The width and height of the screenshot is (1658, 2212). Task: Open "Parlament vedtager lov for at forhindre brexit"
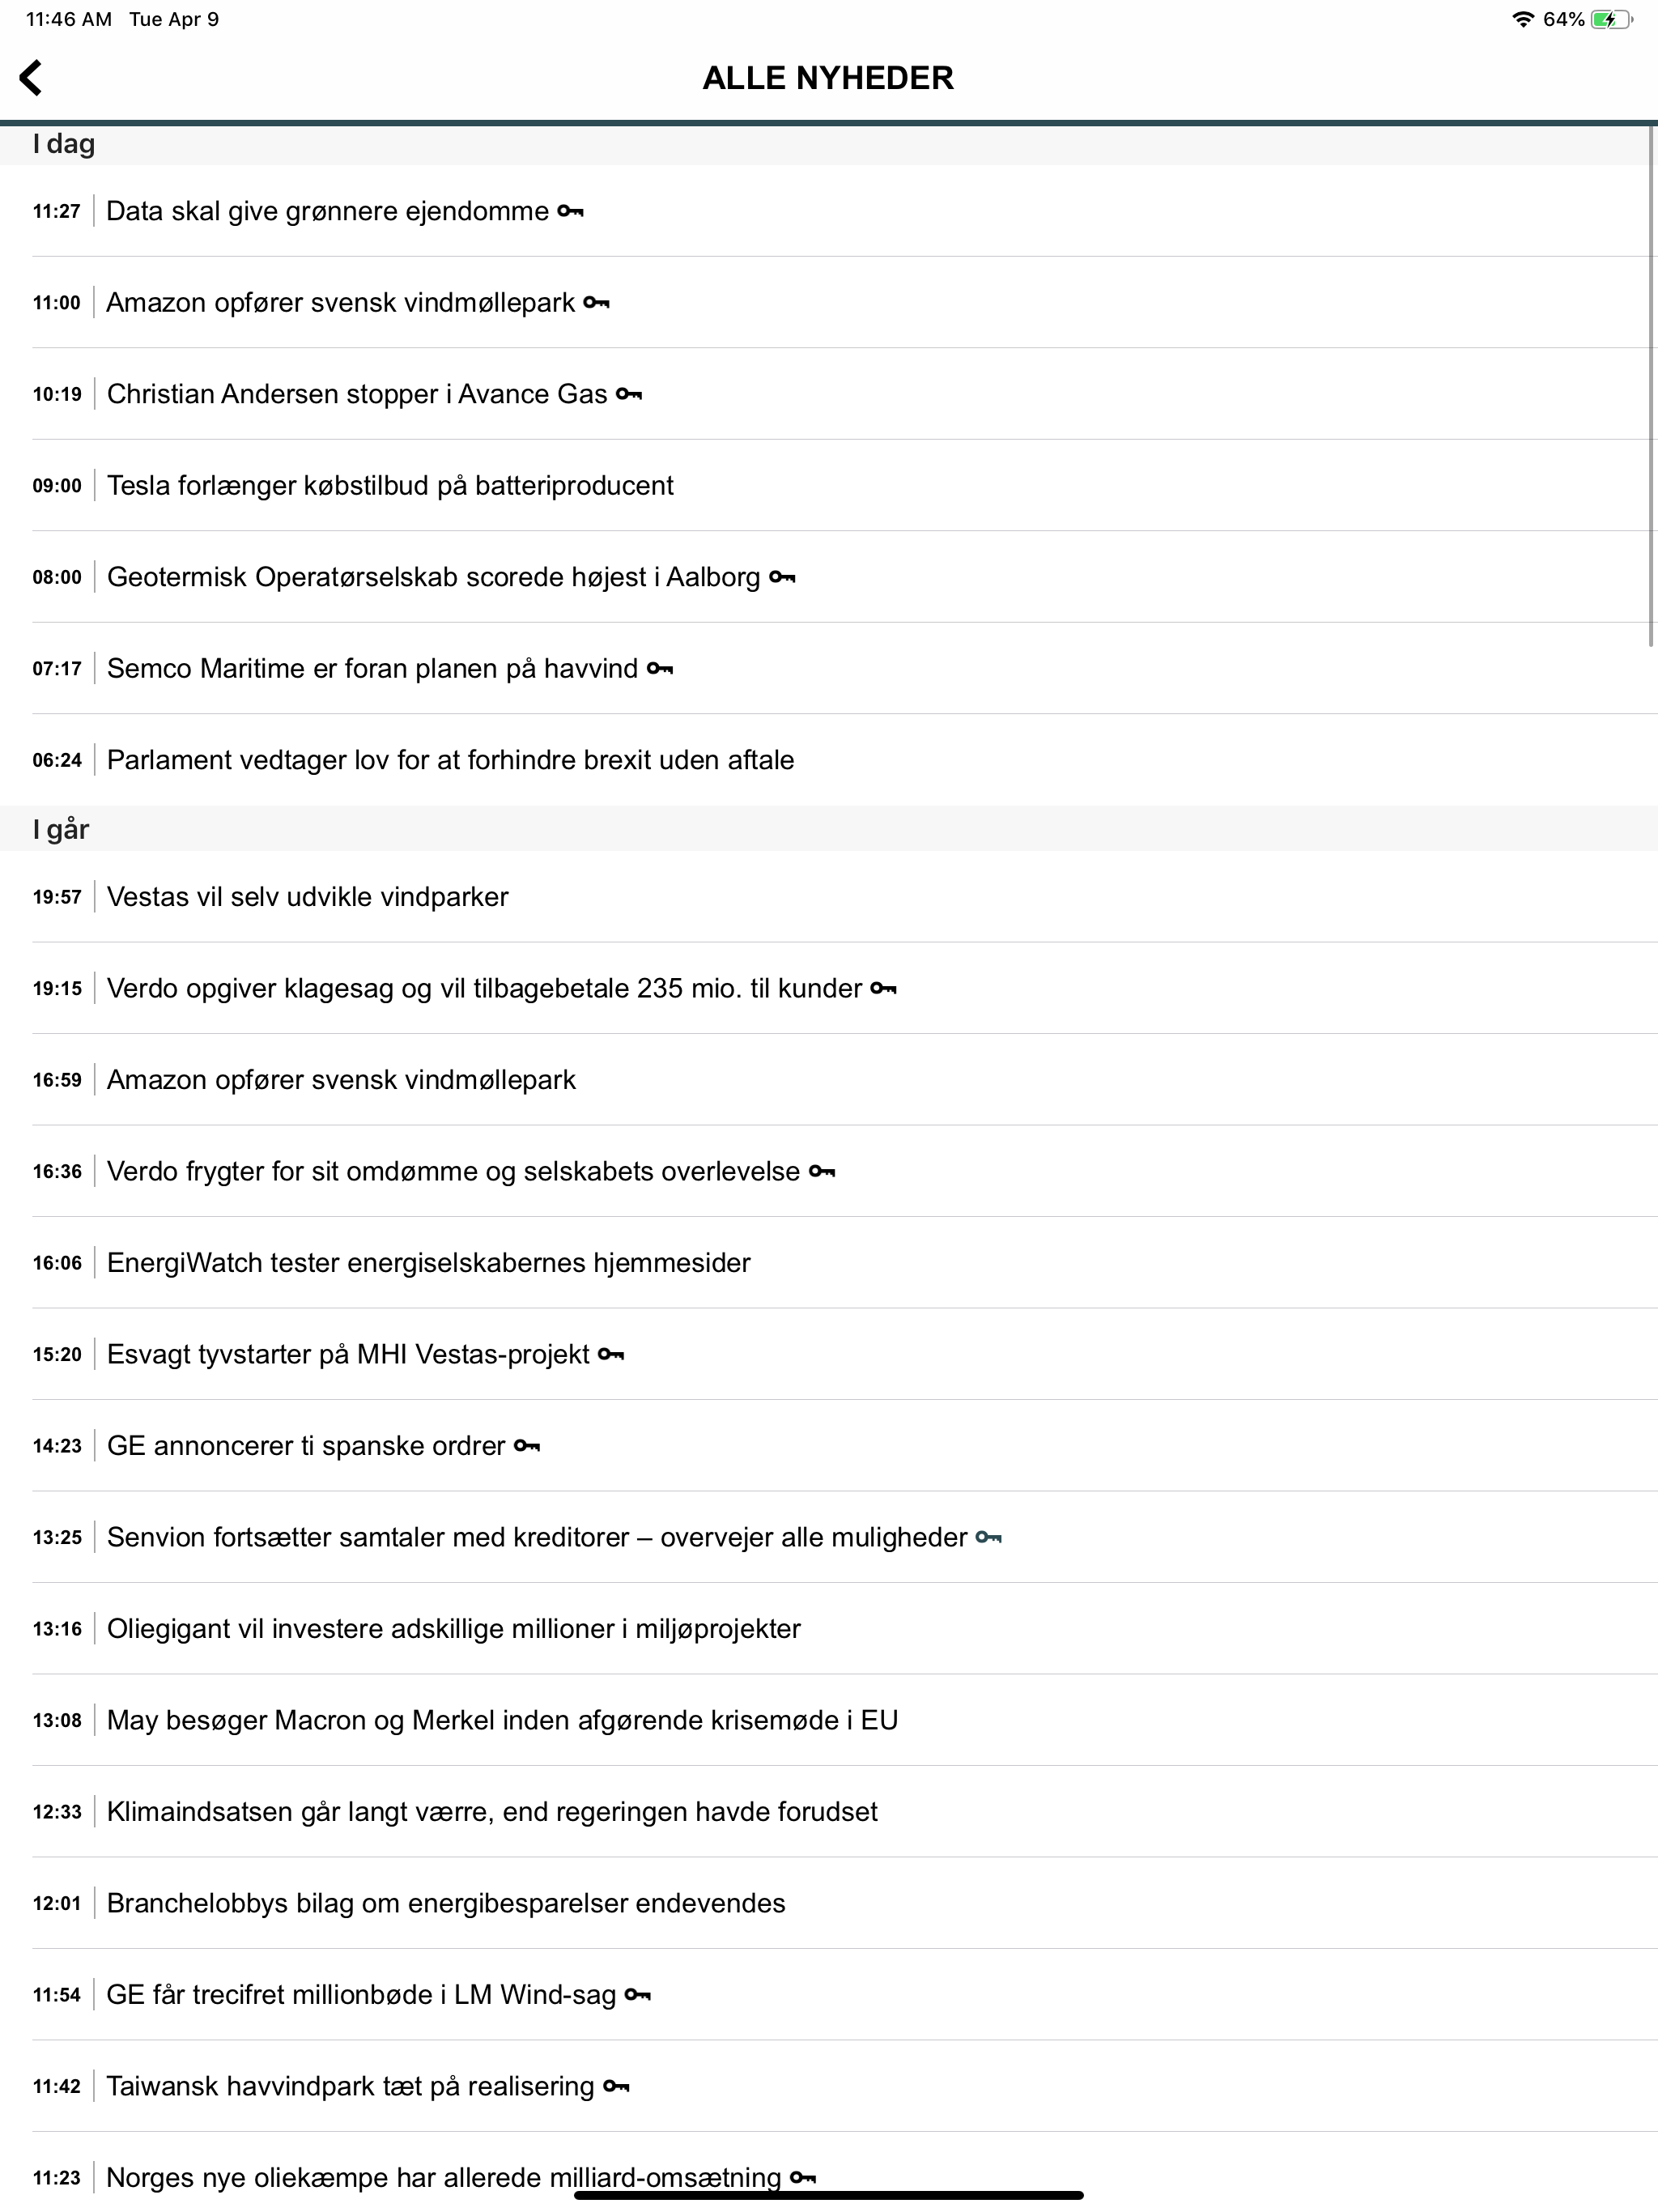coord(450,760)
